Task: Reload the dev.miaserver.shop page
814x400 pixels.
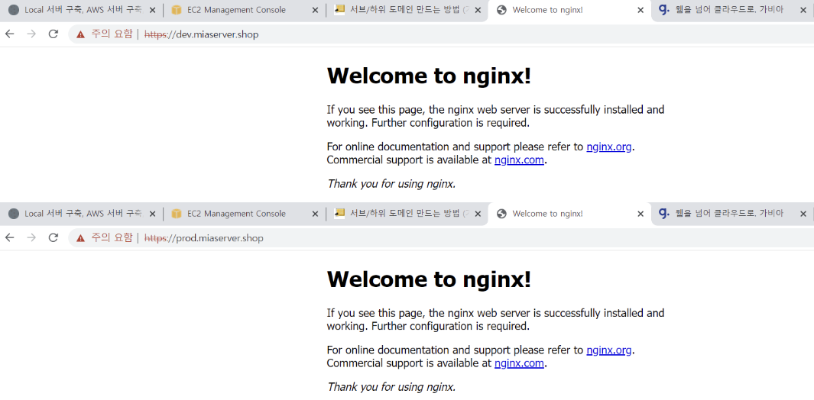Action: pyautogui.click(x=53, y=34)
